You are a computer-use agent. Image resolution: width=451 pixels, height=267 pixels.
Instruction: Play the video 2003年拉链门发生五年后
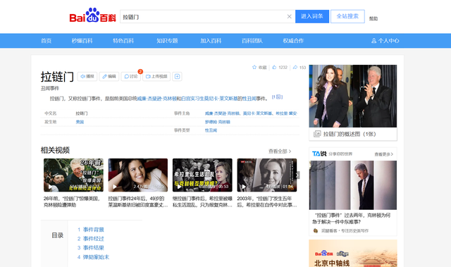(x=266, y=175)
